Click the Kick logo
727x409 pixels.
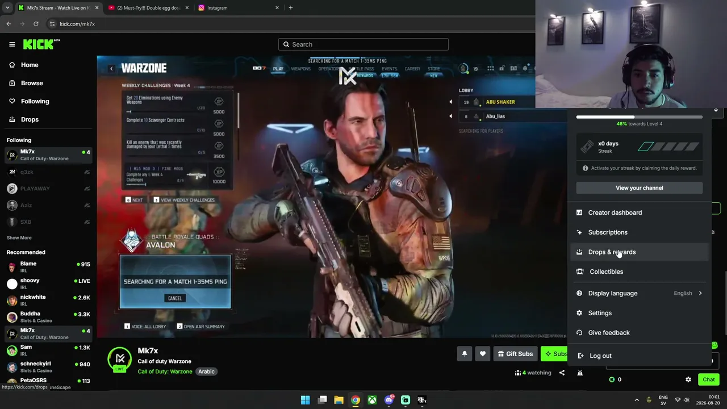41,44
